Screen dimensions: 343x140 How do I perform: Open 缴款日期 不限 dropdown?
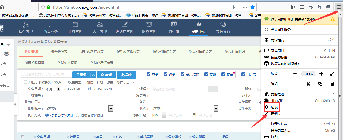(x=164, y=115)
